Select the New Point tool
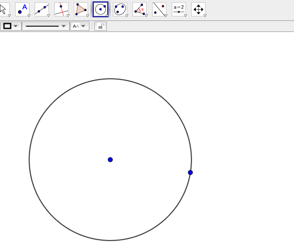294x251 pixels. [22, 9]
